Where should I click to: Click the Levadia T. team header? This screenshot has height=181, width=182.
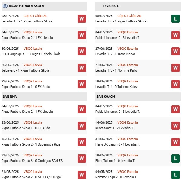point(111,6)
